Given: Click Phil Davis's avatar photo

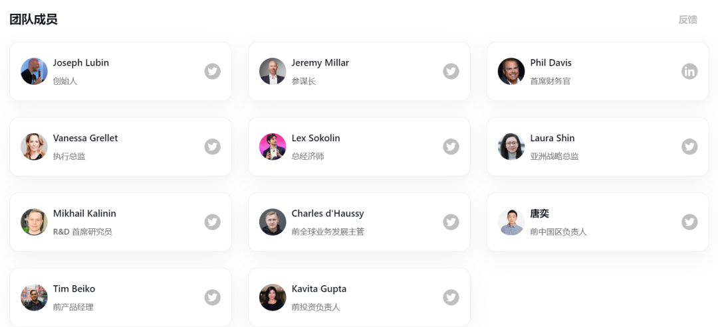Looking at the screenshot, I should [x=511, y=71].
